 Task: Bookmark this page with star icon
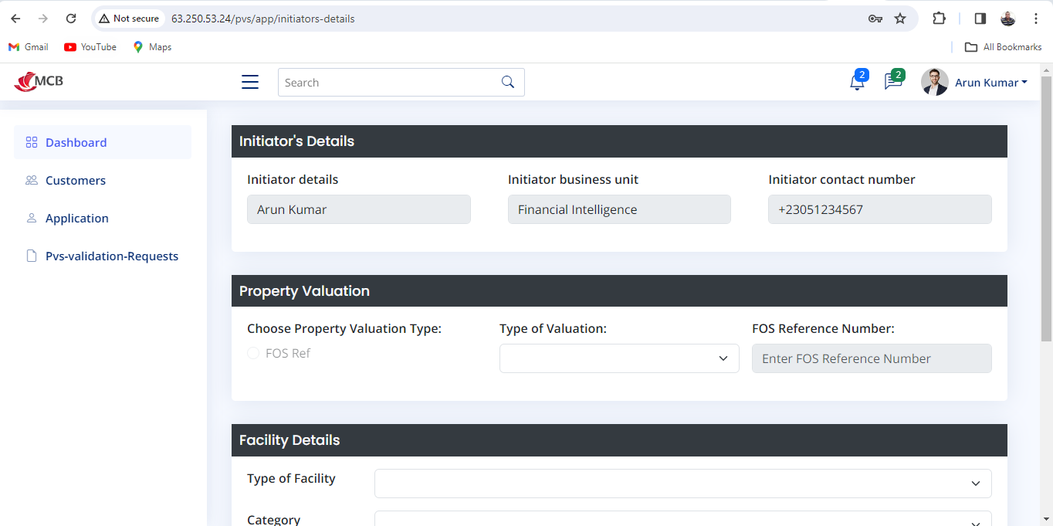click(900, 19)
